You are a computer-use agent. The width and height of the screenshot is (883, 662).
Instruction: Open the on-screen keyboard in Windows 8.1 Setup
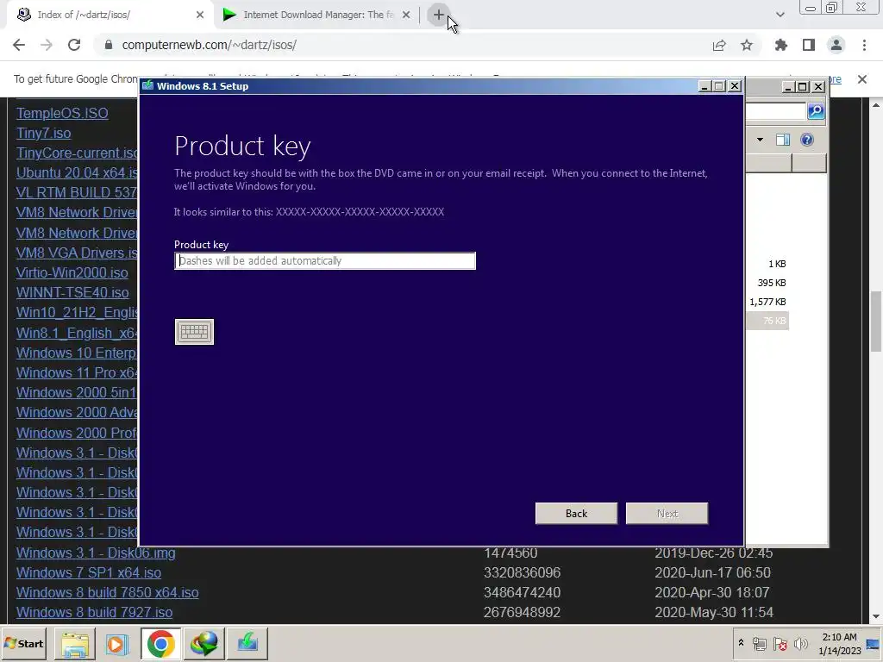(x=194, y=332)
